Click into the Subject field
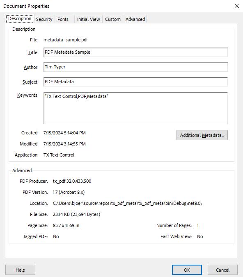Viewport: 243px width, 277px height. (135, 82)
